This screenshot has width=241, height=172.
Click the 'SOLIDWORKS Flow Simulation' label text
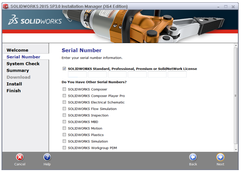coord(92,109)
